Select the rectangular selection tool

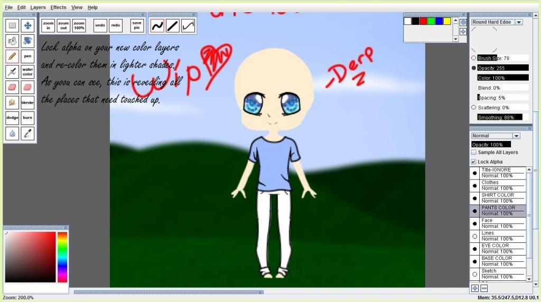point(13,25)
